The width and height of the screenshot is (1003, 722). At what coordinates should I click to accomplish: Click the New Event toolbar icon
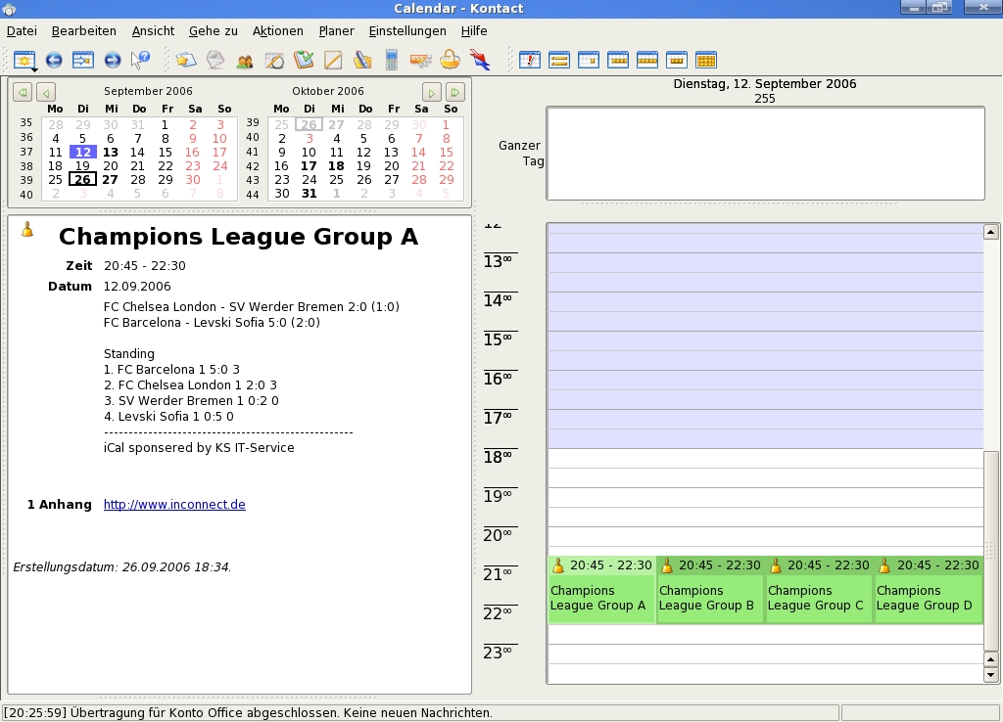pos(24,60)
